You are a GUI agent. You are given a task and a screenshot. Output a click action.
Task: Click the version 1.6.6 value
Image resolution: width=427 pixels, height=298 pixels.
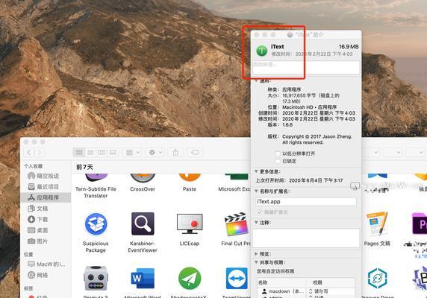point(287,125)
